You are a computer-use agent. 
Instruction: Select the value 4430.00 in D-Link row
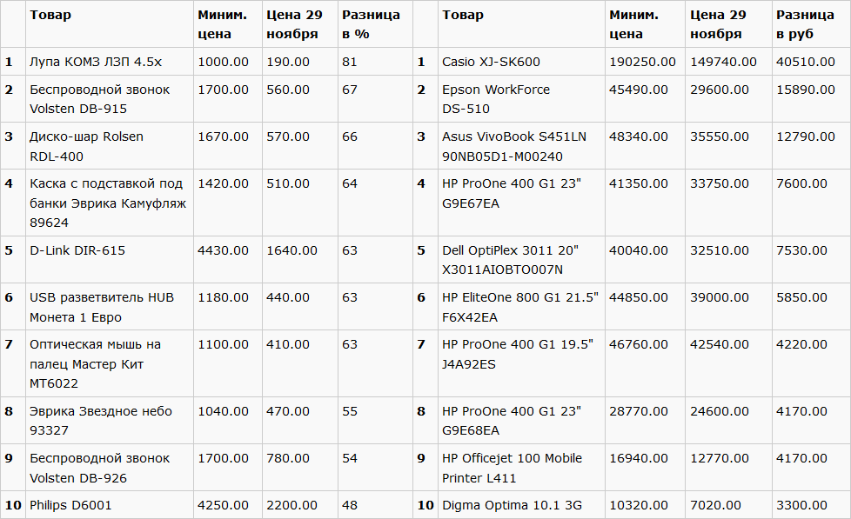tap(223, 250)
